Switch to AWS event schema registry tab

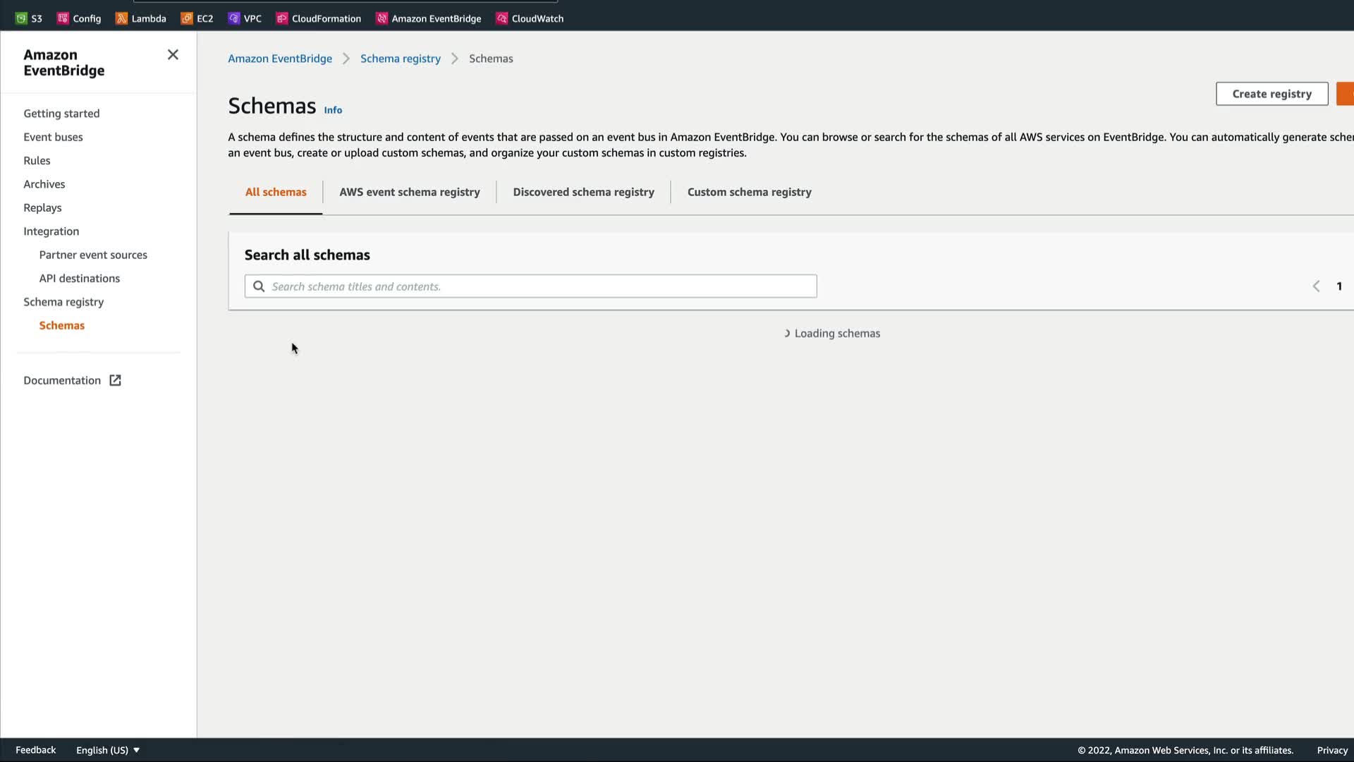(x=409, y=192)
